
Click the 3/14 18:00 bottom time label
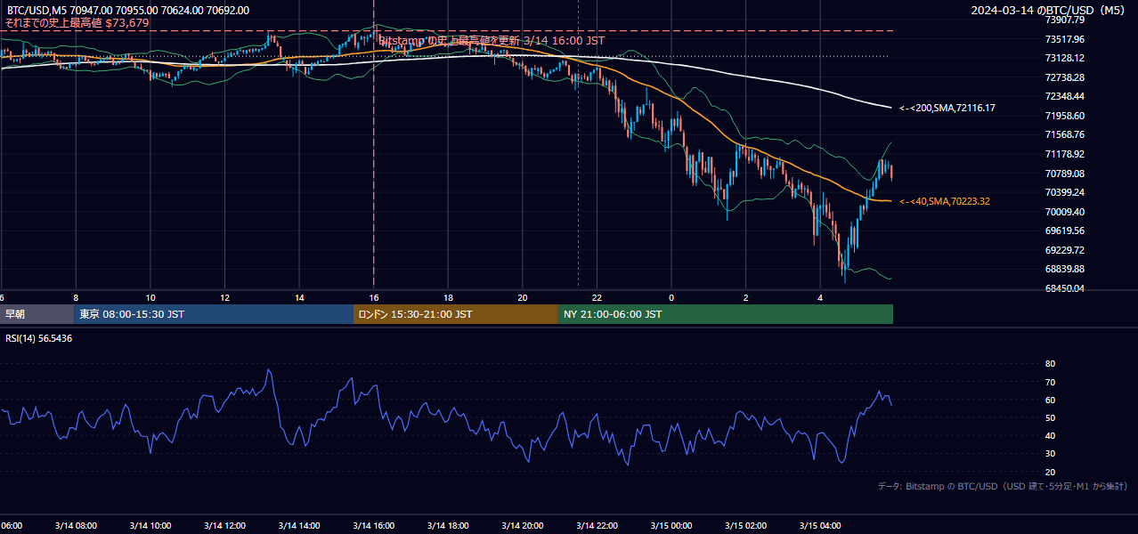pos(448,526)
